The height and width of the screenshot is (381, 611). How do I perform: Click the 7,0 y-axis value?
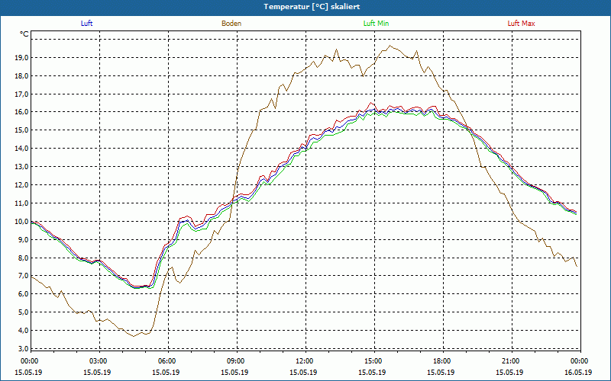[22, 276]
